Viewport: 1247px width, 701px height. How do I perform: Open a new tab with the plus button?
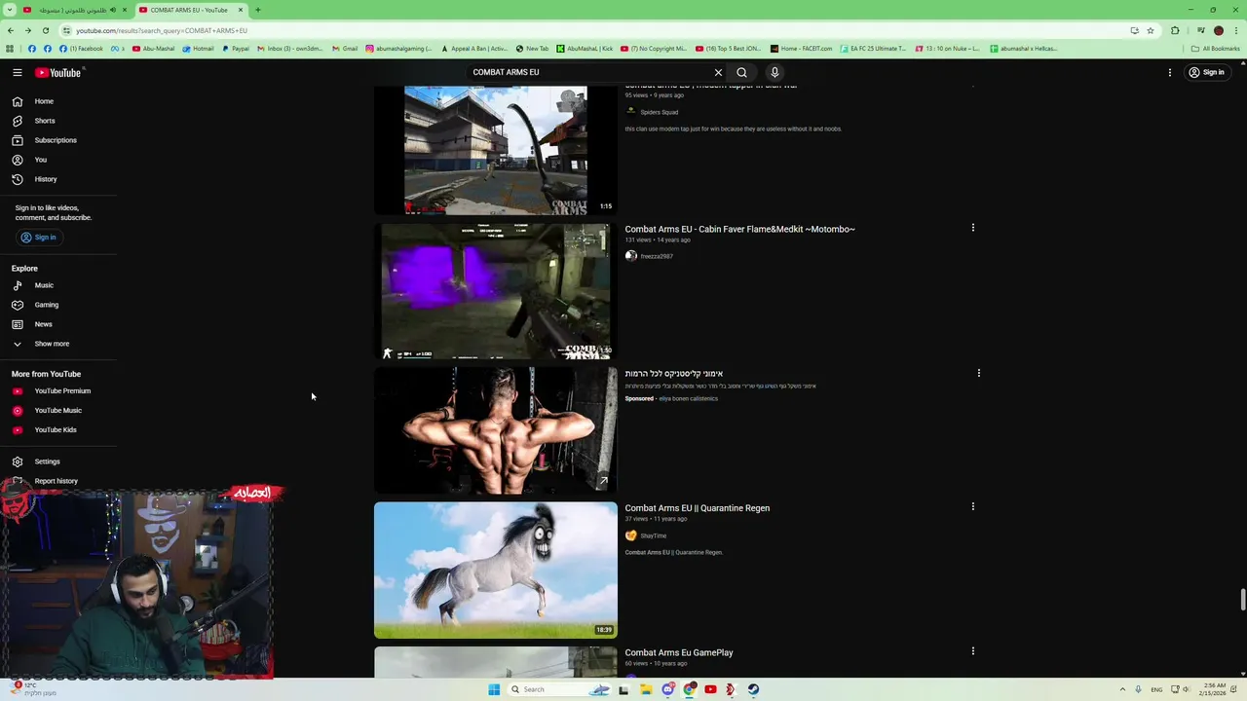[258, 10]
